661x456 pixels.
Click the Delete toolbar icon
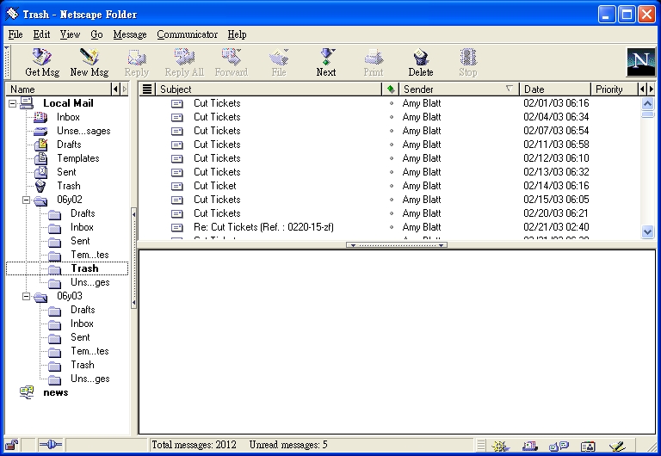[420, 62]
